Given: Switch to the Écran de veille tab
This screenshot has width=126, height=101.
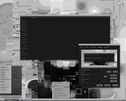Looking at the screenshot, I should [93, 47].
